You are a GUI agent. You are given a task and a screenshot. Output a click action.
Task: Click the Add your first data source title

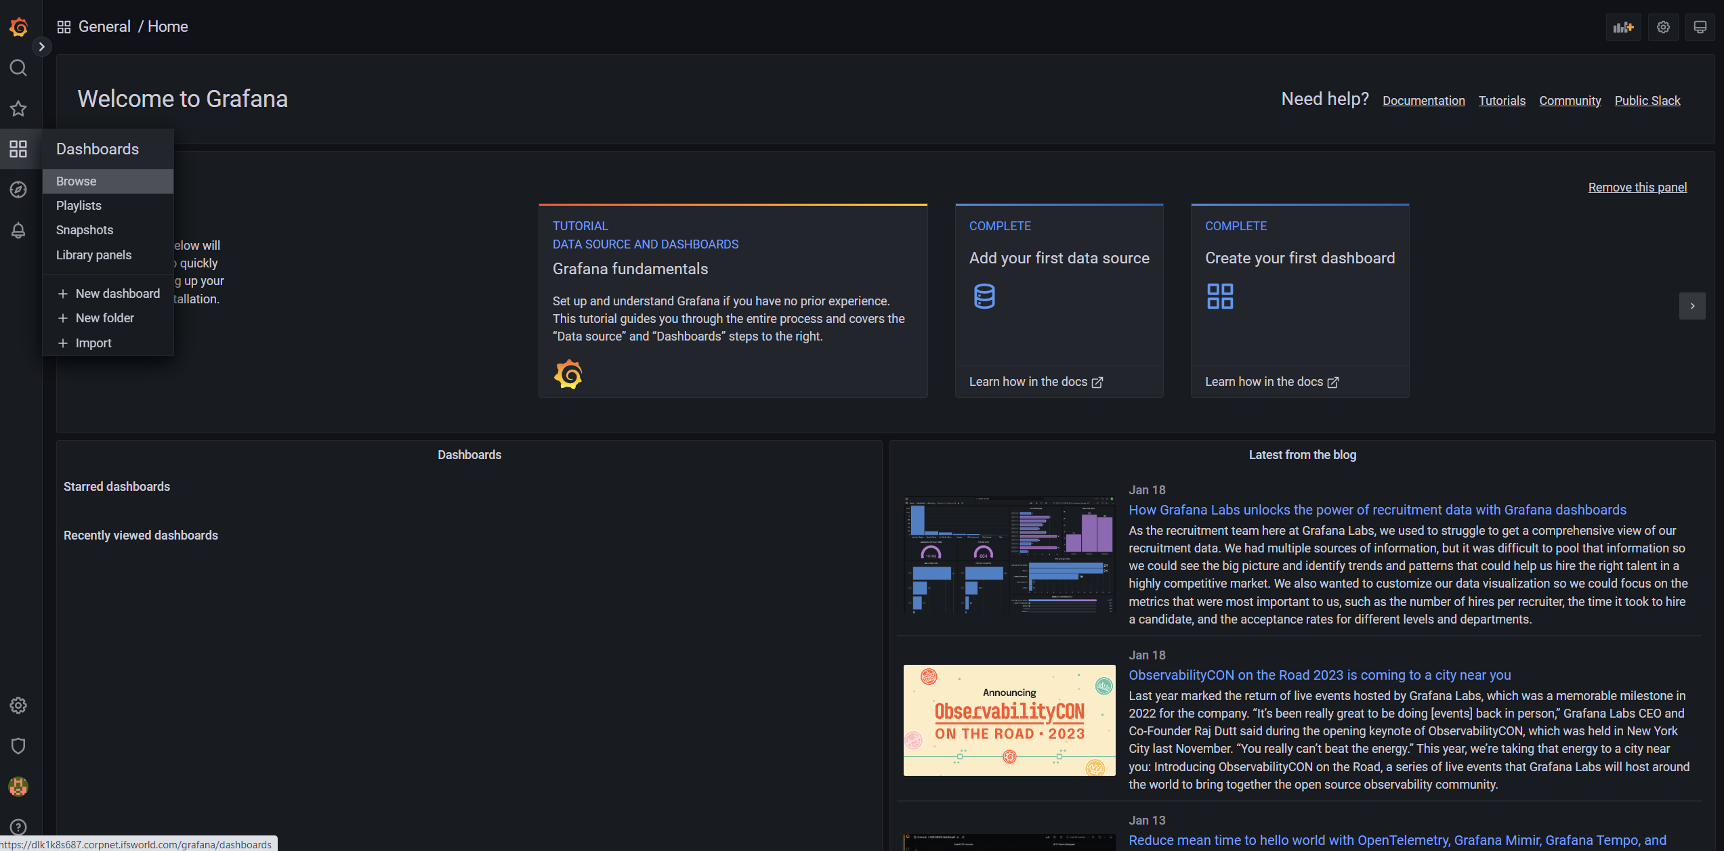tap(1059, 258)
